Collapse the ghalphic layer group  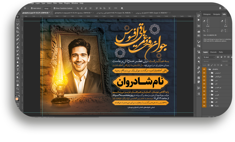point(207,69)
